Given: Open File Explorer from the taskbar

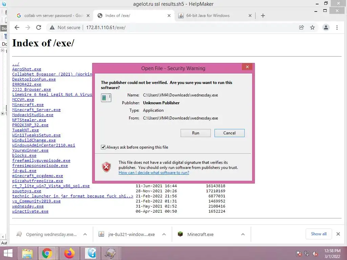Looking at the screenshot, I should (x=27, y=253).
